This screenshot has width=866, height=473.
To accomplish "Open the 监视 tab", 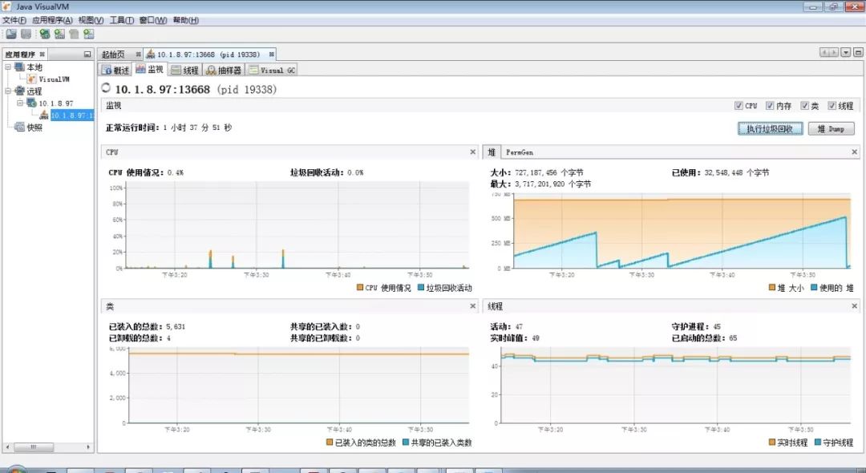I will 150,69.
